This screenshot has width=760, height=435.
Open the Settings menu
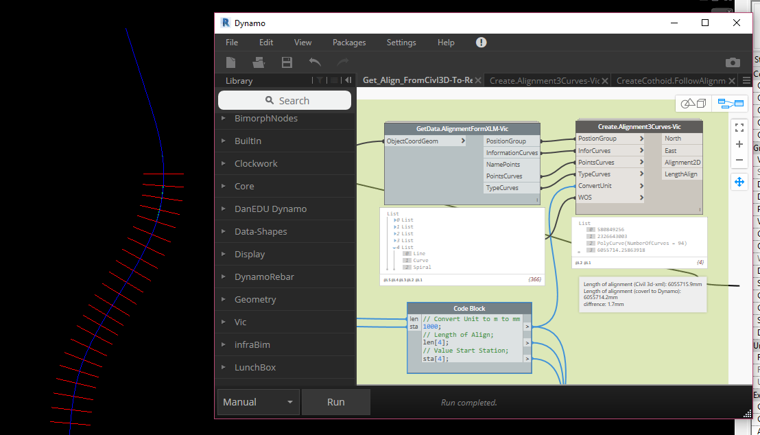point(401,43)
